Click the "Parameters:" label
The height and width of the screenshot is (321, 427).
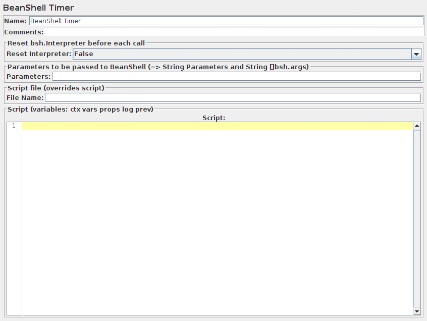pyautogui.click(x=28, y=76)
